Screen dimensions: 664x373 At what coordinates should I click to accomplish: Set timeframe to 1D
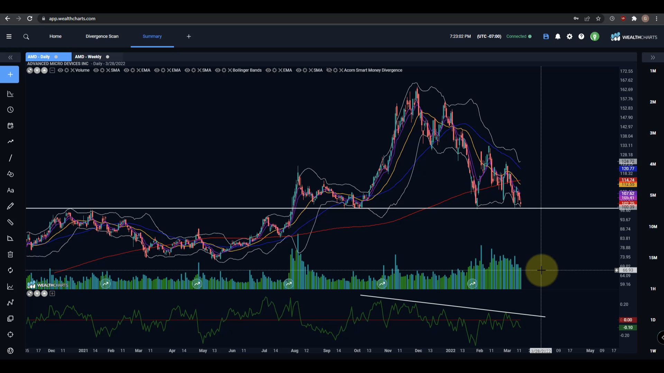click(x=653, y=320)
